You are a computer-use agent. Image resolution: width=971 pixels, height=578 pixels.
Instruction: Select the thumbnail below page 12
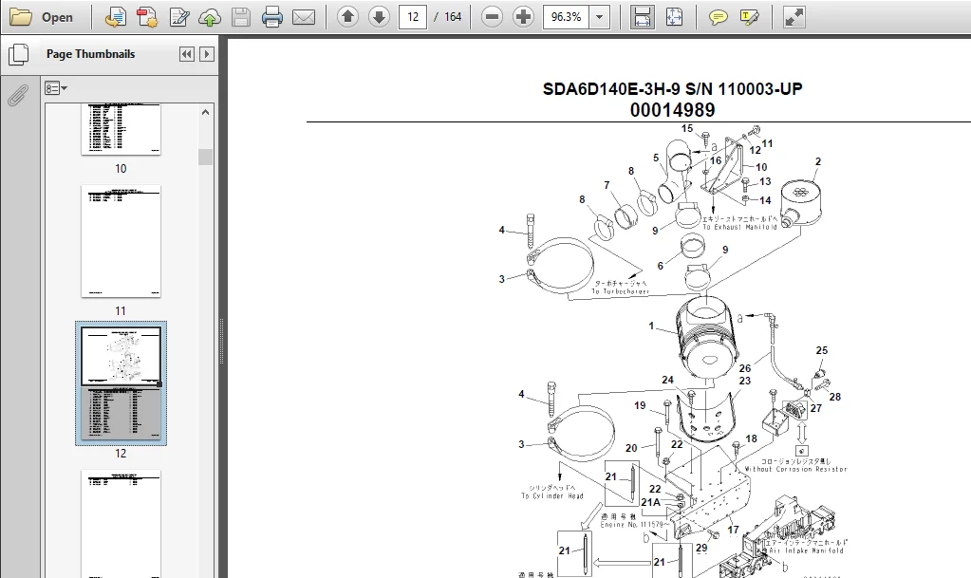pos(121,524)
